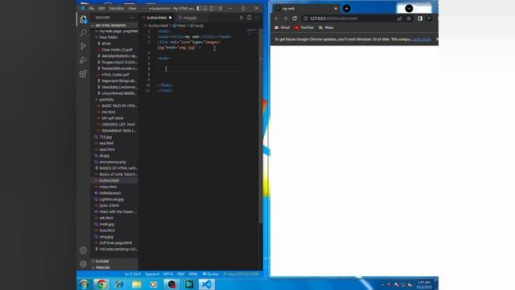This screenshot has width=515, height=290.
Task: Open Gmail bookmark
Action: point(282,27)
